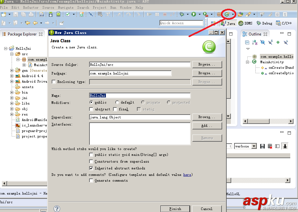Collapse the src folder node

click(12, 54)
